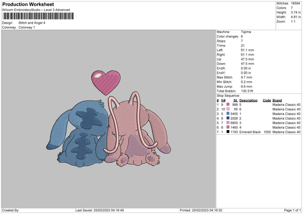Click the 'Brand' column header
The width and height of the screenshot is (303, 214).
(x=277, y=100)
